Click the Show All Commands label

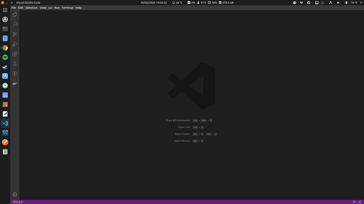point(178,120)
